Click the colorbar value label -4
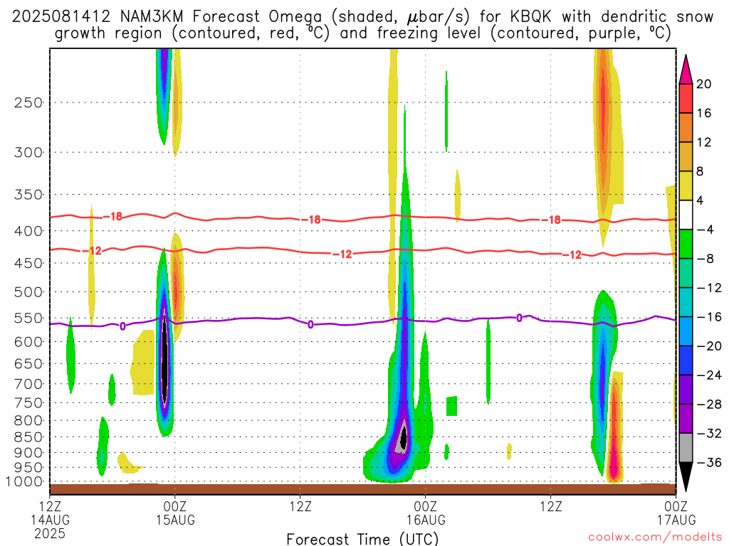The image size is (729, 546). (x=705, y=230)
